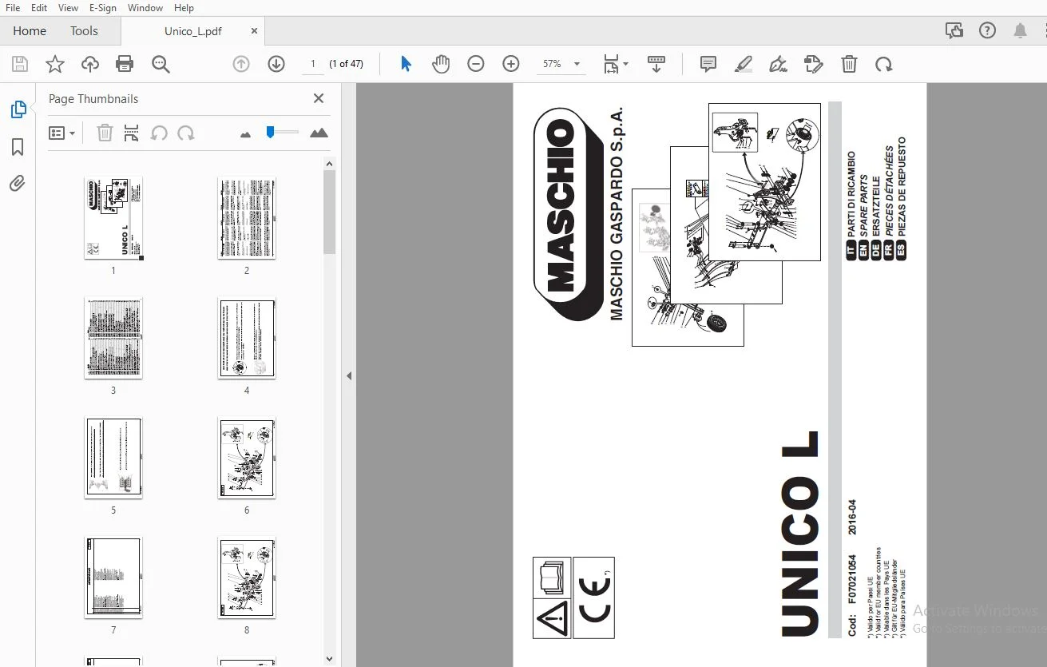Screen dimensions: 1047x667
Task: Click the print pages icon in thumbnails panel
Action: 132,133
